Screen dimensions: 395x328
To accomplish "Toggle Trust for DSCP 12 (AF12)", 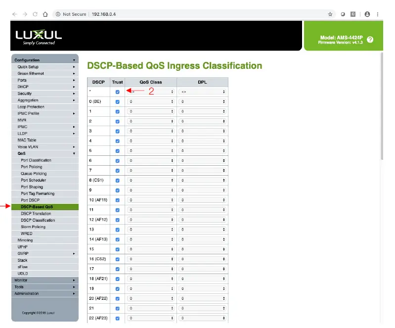I will click(117, 220).
